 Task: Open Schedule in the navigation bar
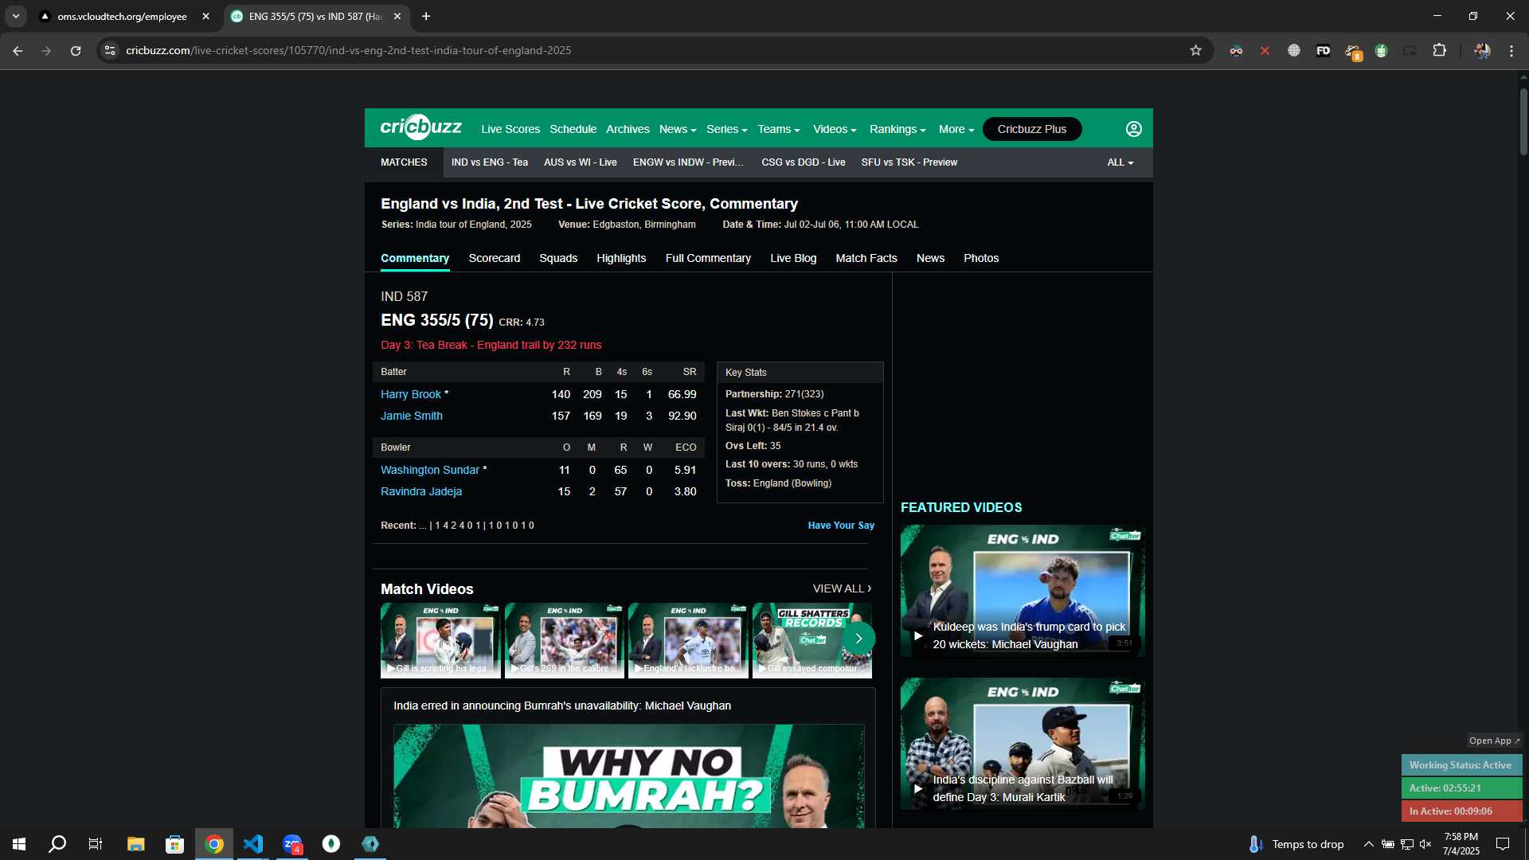click(573, 129)
